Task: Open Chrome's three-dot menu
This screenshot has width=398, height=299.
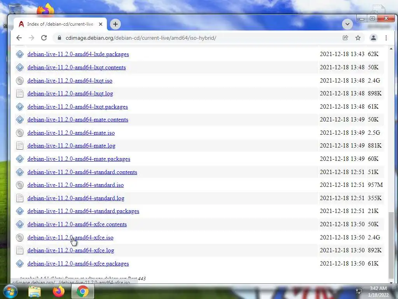Action: [386, 38]
